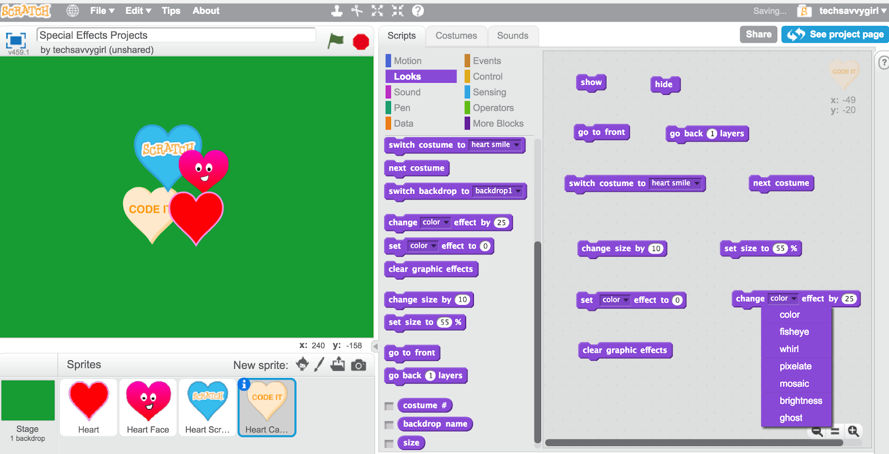Select the Delete scissors tool
The height and width of the screenshot is (454, 889).
click(357, 11)
